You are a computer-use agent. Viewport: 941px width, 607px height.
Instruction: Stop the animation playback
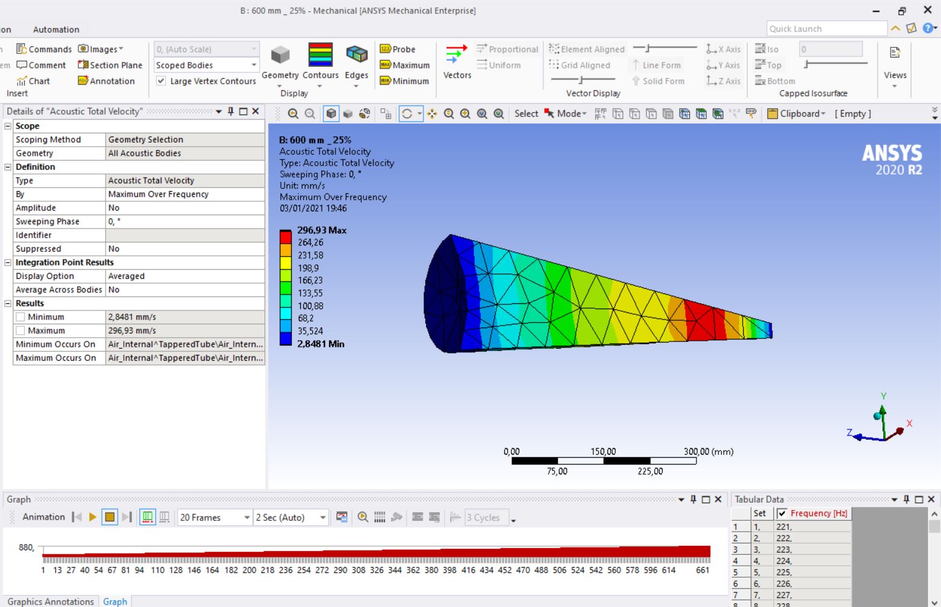pos(110,517)
